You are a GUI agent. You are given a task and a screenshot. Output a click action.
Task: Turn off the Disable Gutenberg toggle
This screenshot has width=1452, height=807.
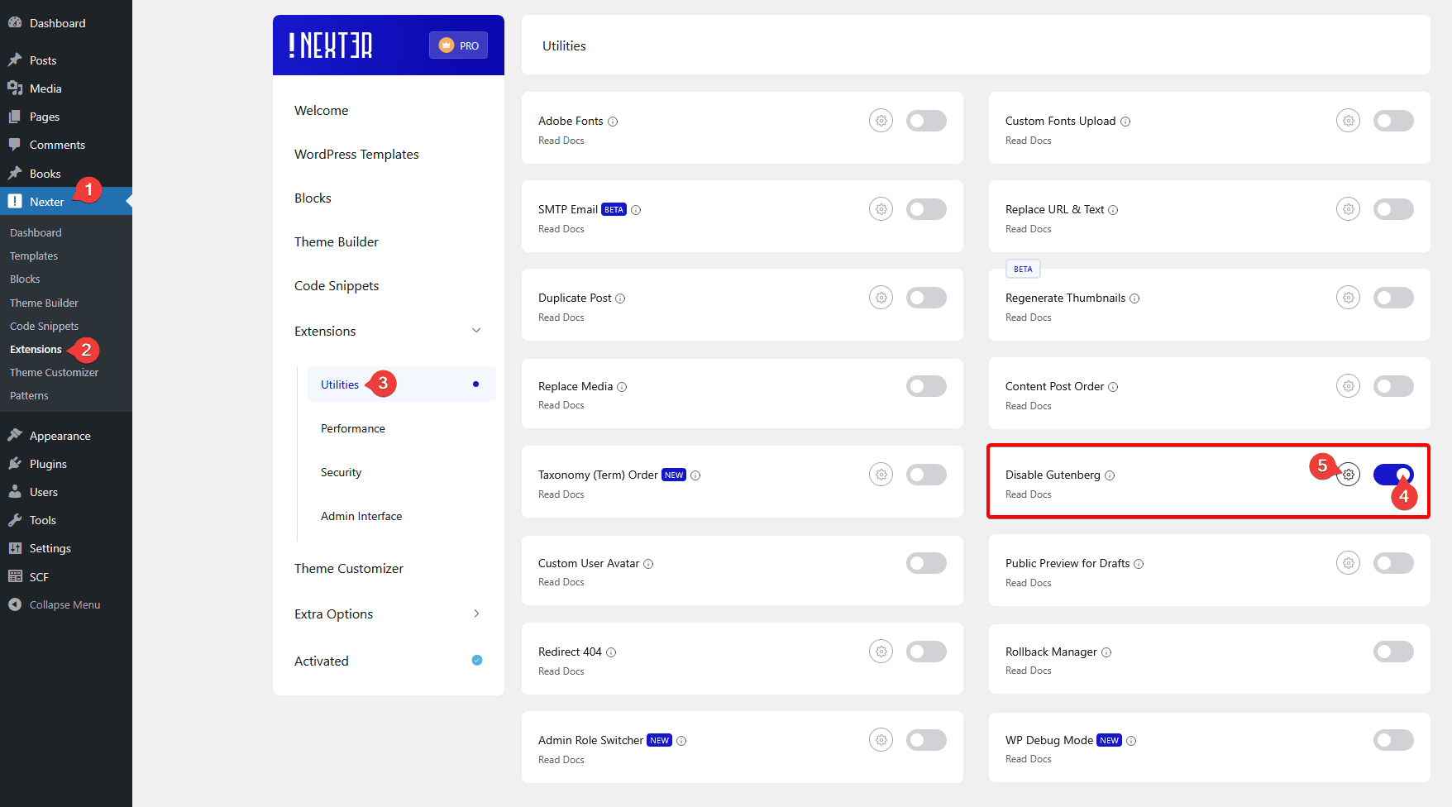[1393, 474]
